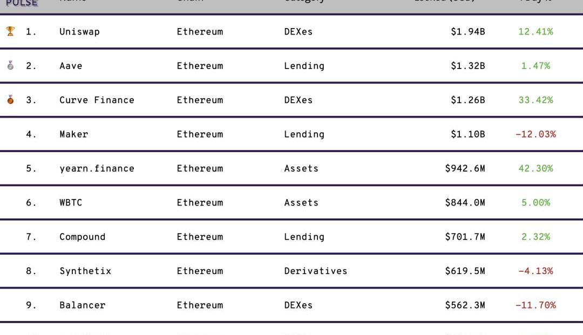Screen dimensions: 583x335
Task: Click Ethereum chain label in WBTC row
Action: [x=200, y=202]
